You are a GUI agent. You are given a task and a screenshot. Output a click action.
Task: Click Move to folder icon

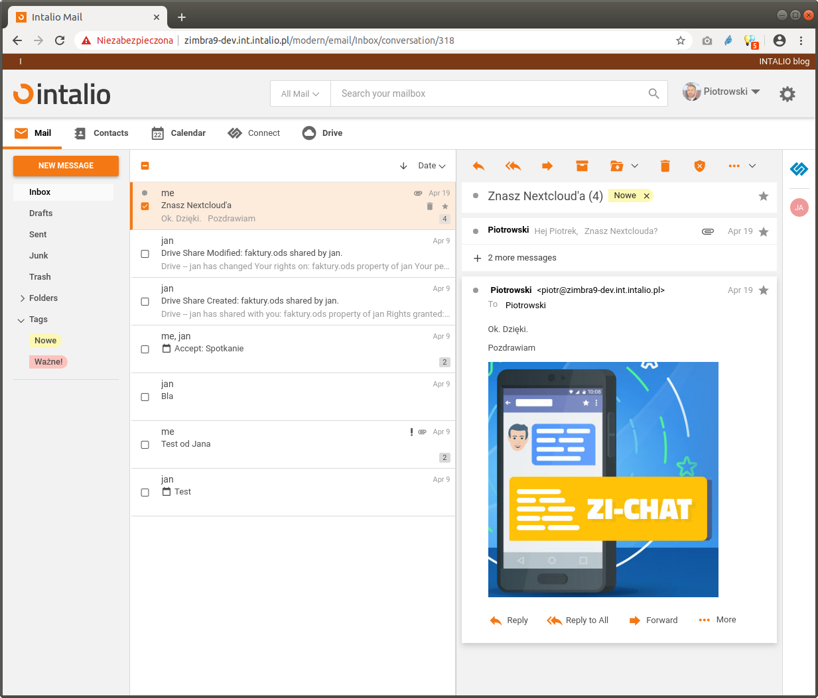coord(616,166)
